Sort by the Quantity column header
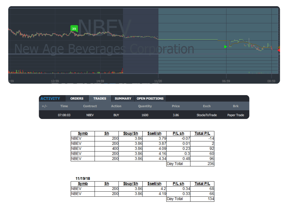The height and width of the screenshot is (211, 288). point(145,106)
